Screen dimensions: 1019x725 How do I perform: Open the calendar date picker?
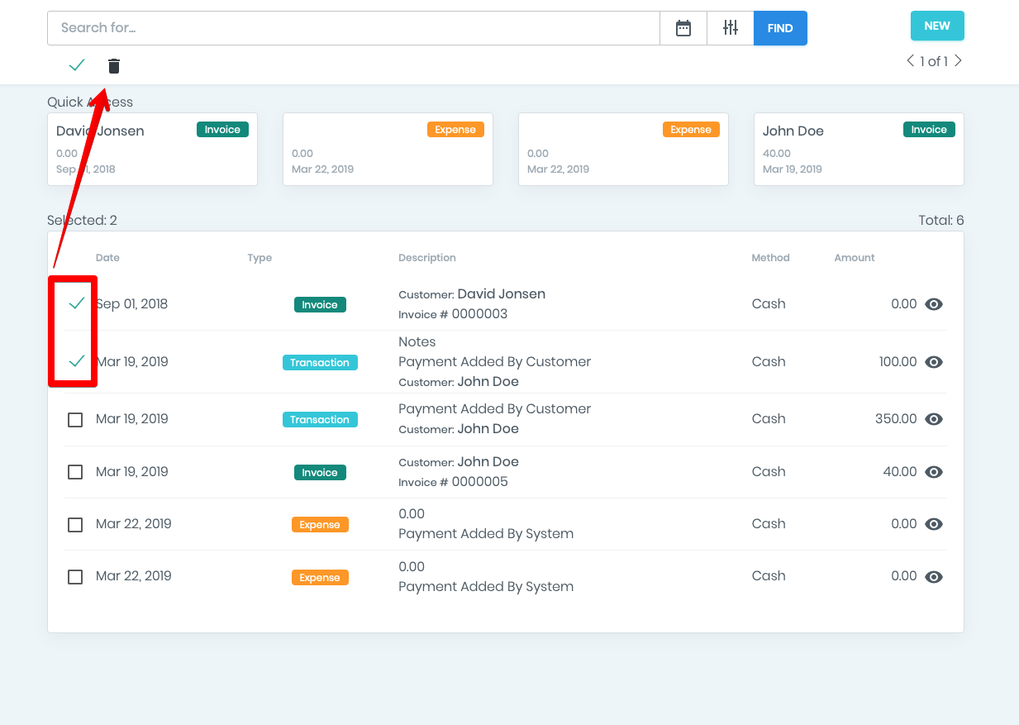[683, 28]
